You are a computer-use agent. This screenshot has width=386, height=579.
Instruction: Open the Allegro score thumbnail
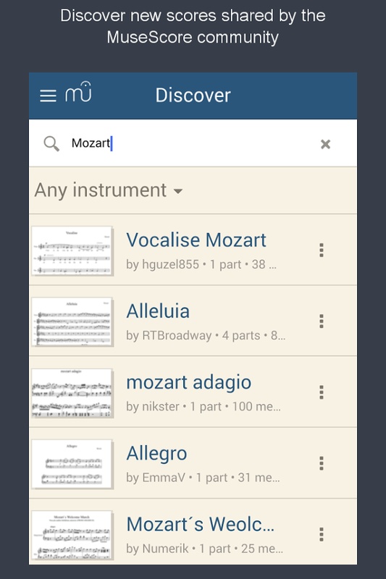click(x=72, y=464)
